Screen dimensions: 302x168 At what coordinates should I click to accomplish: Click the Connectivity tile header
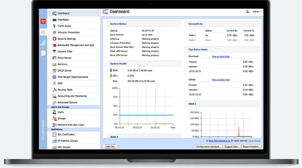[222, 24]
